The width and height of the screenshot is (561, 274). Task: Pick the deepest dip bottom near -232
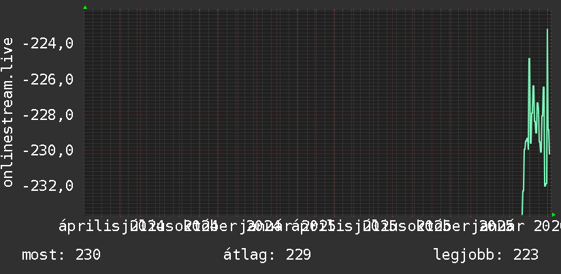pyautogui.click(x=545, y=185)
